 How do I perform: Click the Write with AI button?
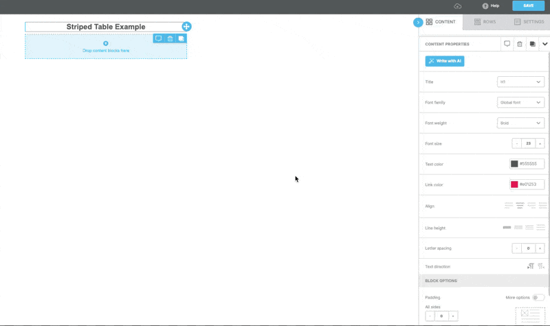click(445, 61)
